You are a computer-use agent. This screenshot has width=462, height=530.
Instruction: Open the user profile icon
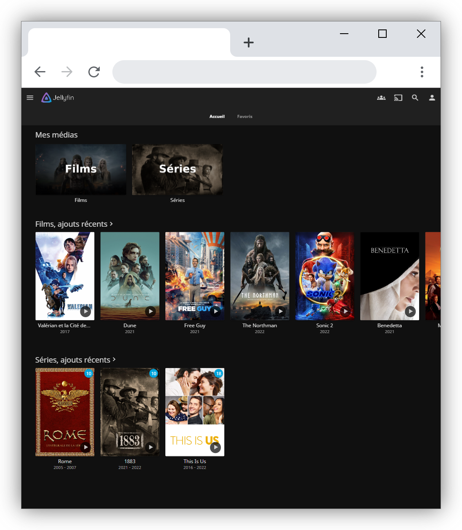click(x=432, y=98)
